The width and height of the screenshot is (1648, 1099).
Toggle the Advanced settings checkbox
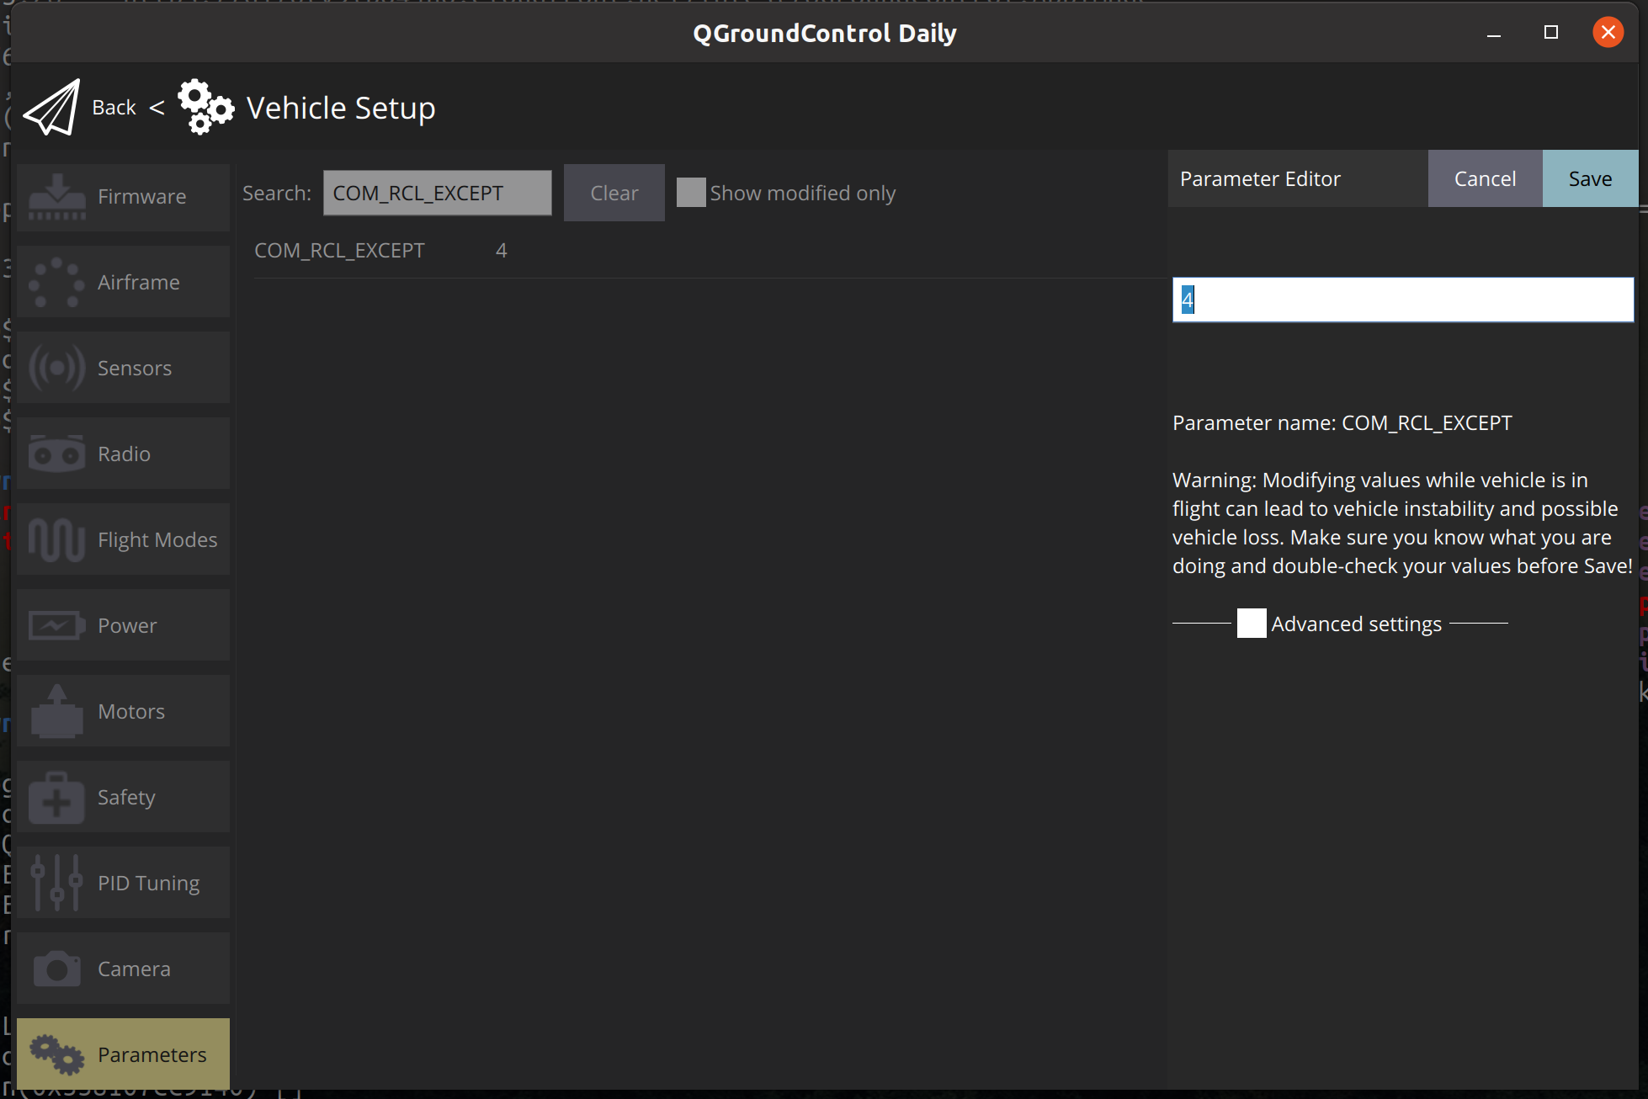[1252, 624]
